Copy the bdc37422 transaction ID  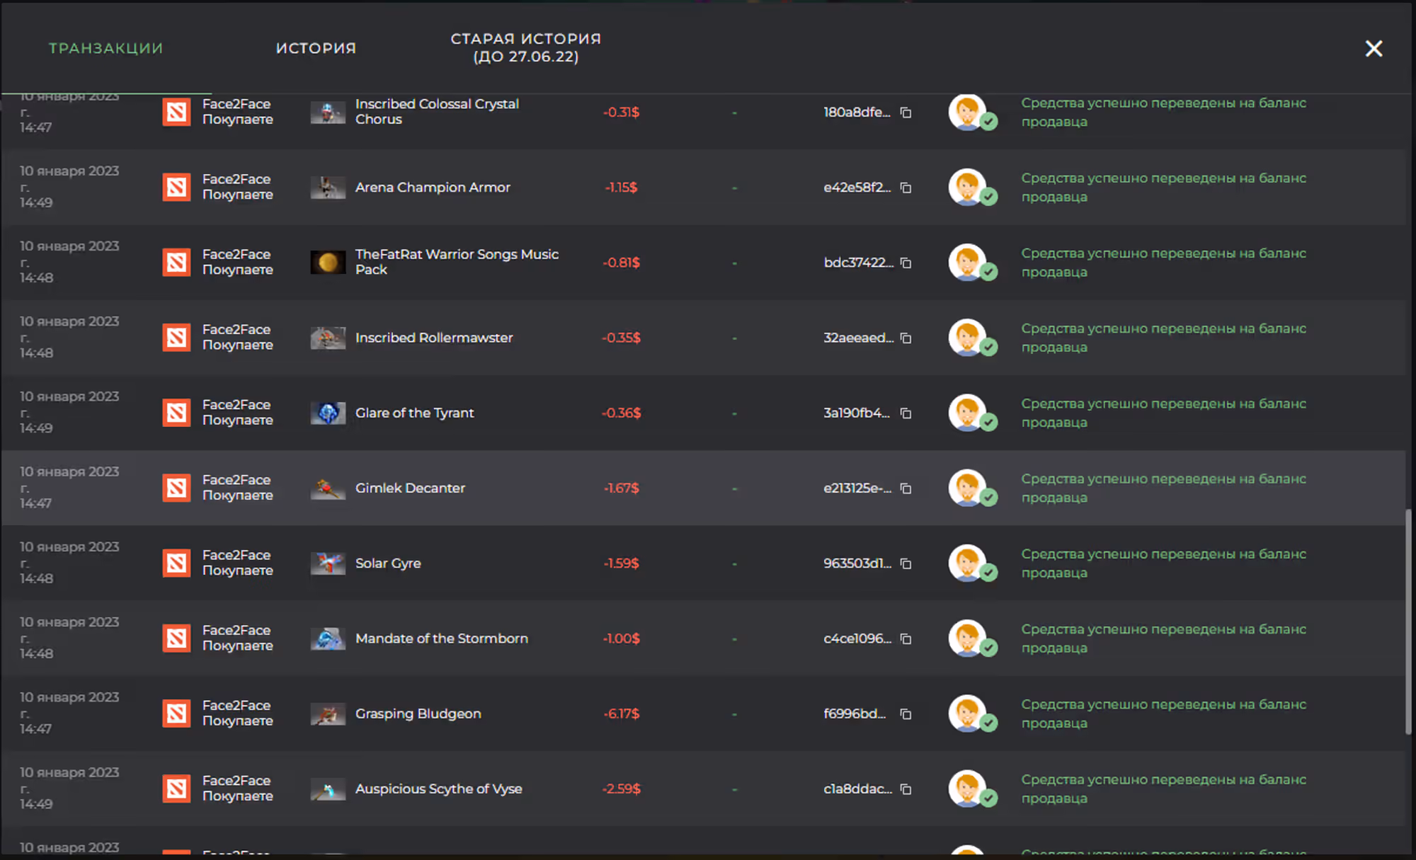[x=906, y=263]
